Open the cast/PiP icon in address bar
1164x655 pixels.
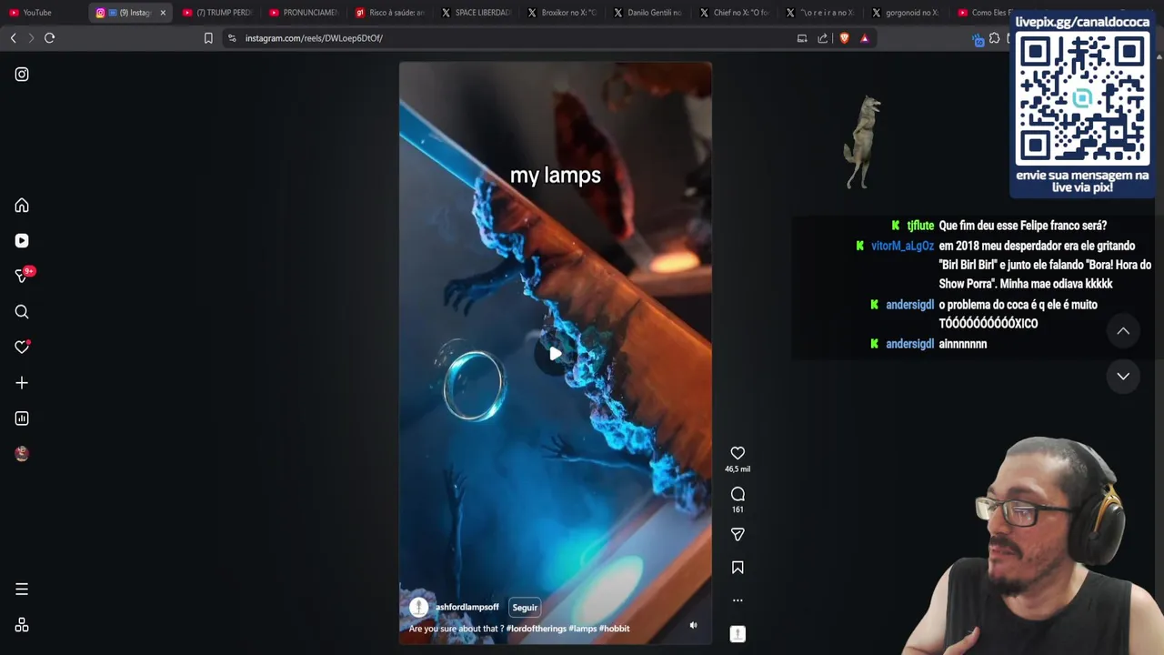tap(802, 38)
